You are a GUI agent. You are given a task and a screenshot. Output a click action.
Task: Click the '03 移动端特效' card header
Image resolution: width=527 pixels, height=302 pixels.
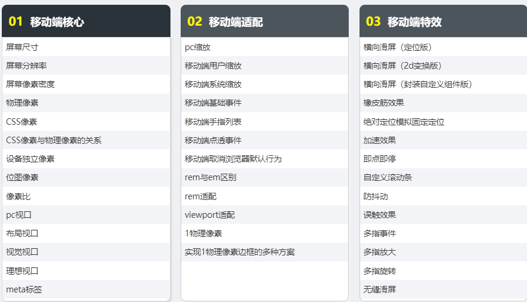[443, 21]
